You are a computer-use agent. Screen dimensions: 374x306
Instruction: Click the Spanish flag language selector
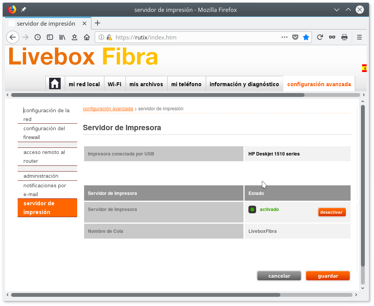(364, 68)
